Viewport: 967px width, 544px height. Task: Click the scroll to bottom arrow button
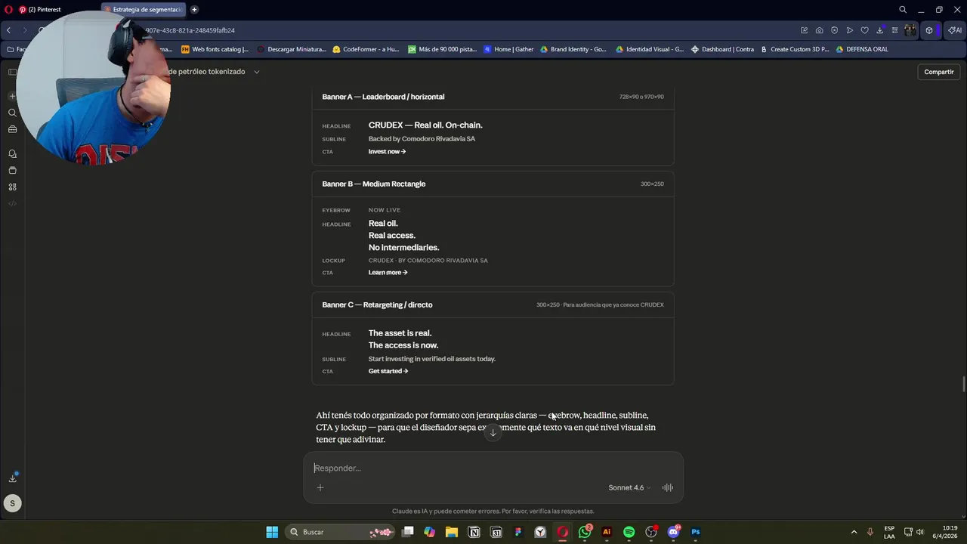coord(493,433)
